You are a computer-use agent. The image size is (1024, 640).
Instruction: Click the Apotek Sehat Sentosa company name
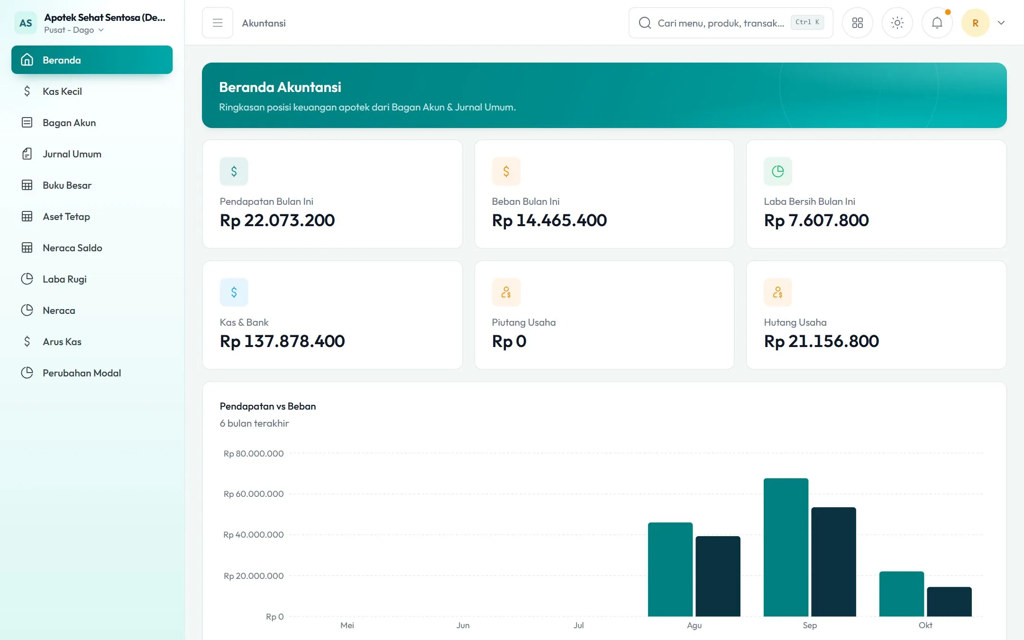(x=105, y=17)
